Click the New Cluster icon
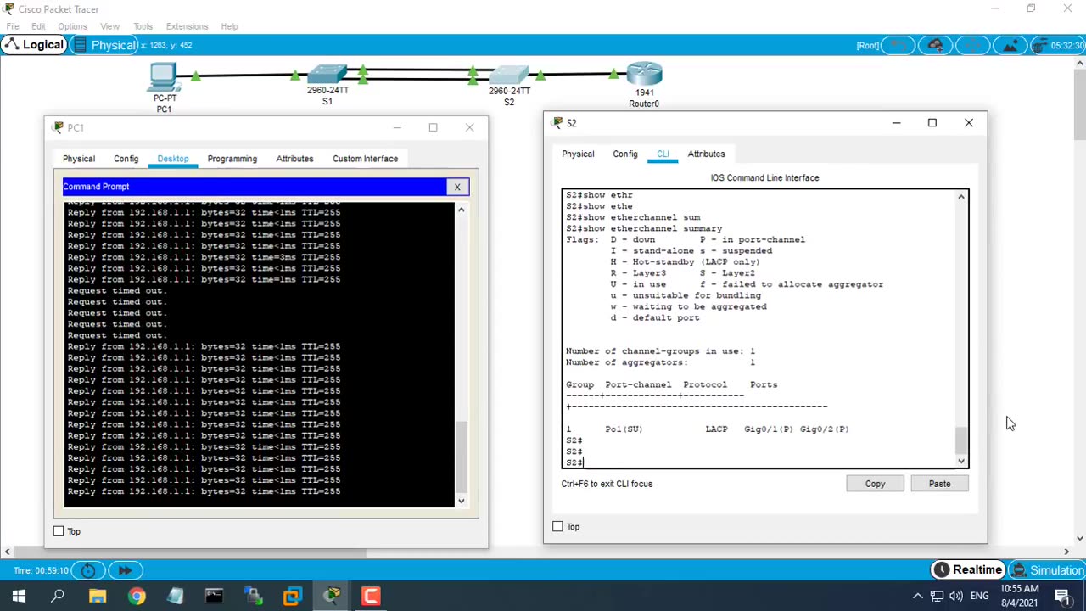 935,45
